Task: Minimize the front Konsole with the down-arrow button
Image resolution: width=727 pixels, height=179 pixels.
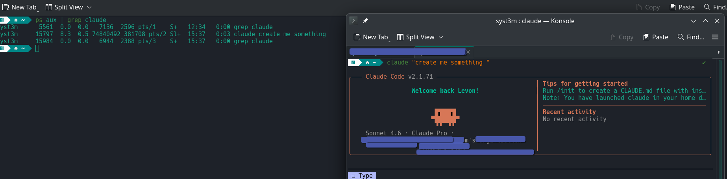Action: click(694, 21)
